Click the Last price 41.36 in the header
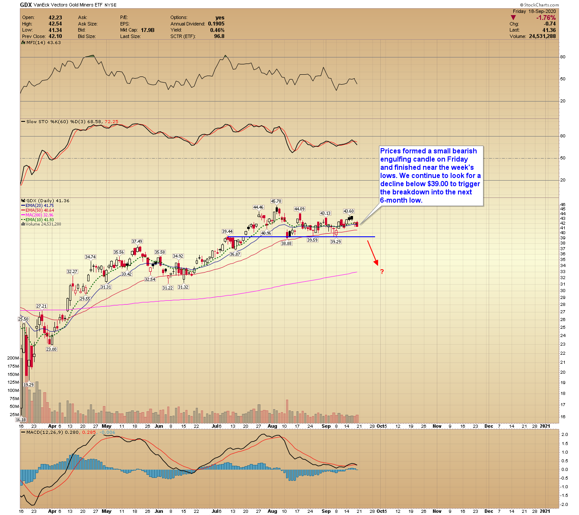The height and width of the screenshot is (515, 579). pyautogui.click(x=549, y=30)
